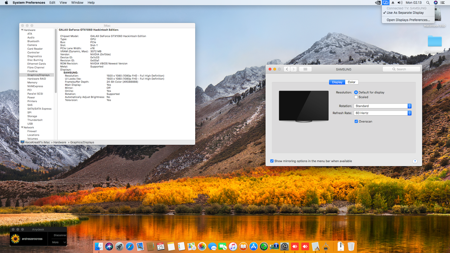
Task: Click the displays mirroring menu bar icon
Action: 386,3
